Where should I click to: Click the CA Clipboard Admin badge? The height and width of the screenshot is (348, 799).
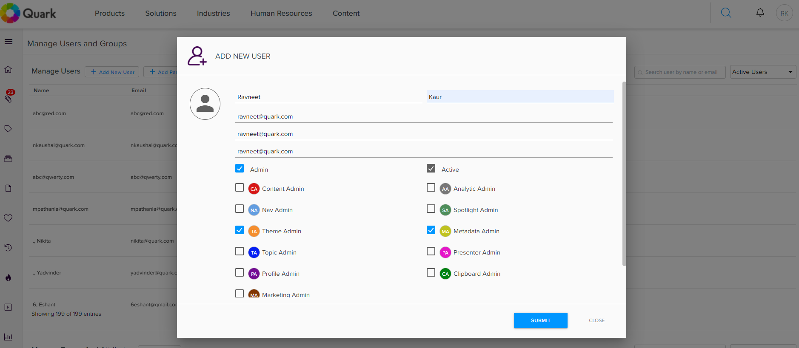(x=445, y=274)
